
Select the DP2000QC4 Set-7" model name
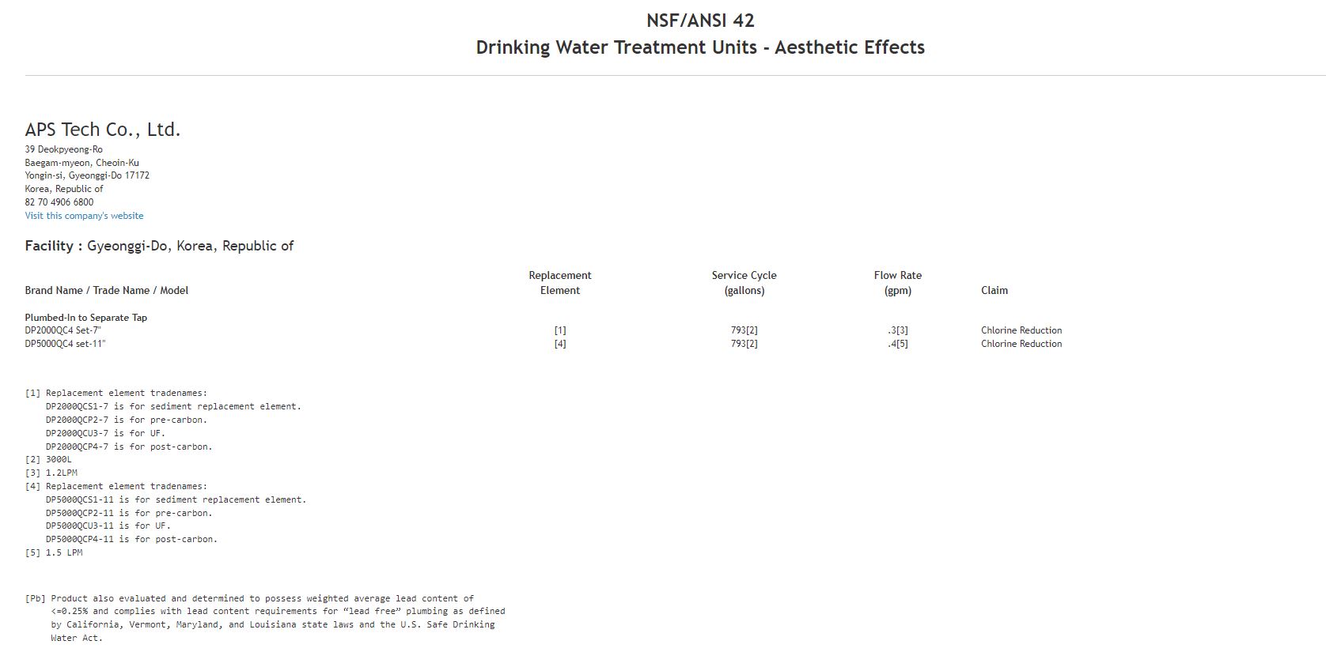click(63, 330)
